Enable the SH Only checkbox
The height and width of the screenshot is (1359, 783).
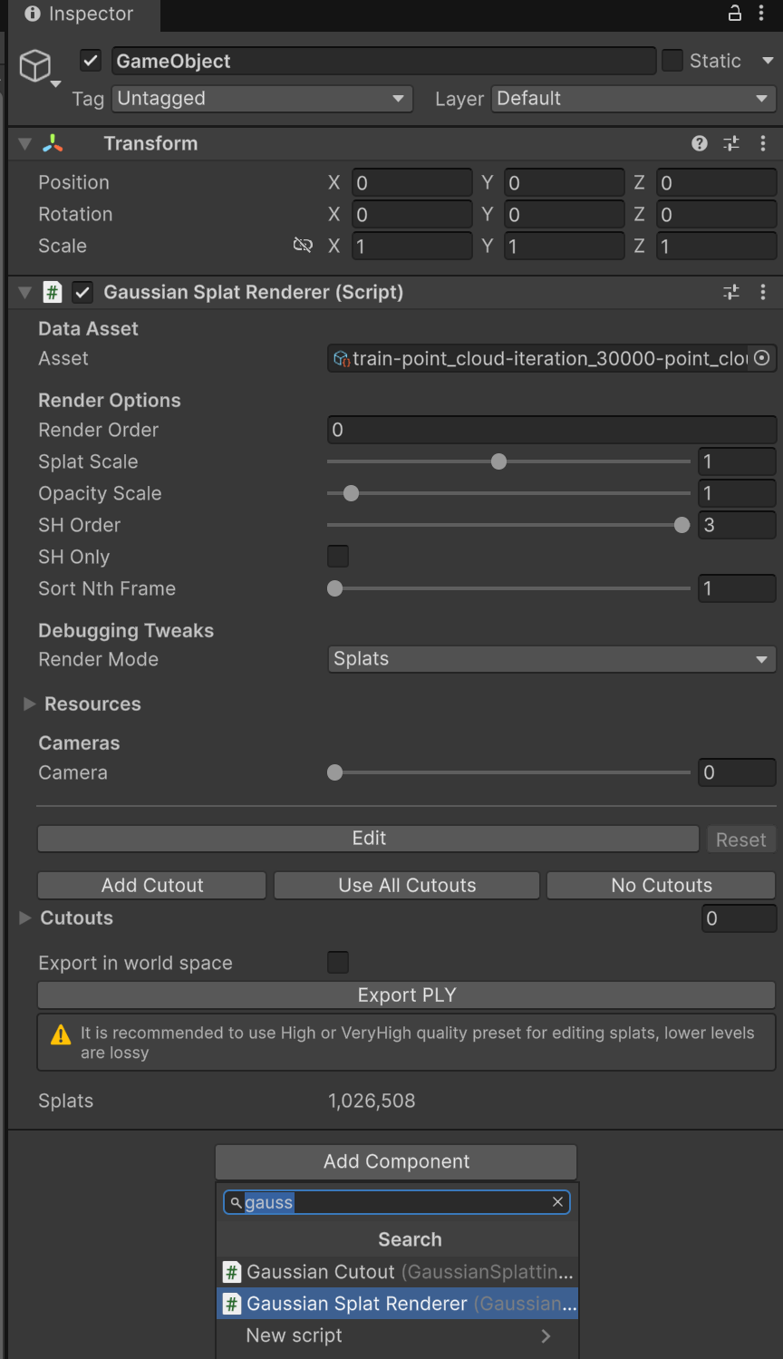[338, 557]
